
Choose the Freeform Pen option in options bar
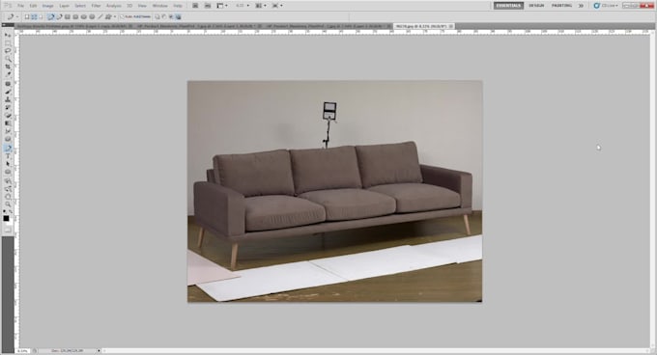60,16
